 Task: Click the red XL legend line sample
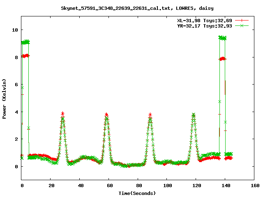pyautogui.click(x=242, y=21)
